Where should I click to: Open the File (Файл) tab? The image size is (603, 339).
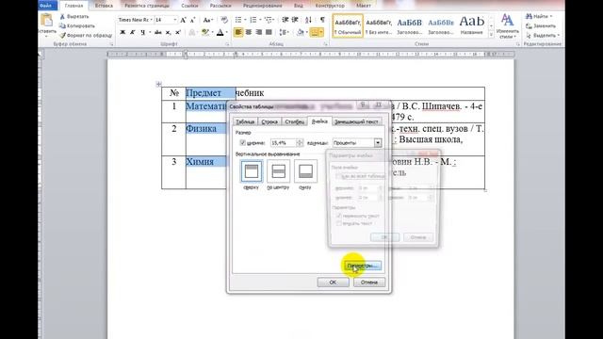(46, 6)
